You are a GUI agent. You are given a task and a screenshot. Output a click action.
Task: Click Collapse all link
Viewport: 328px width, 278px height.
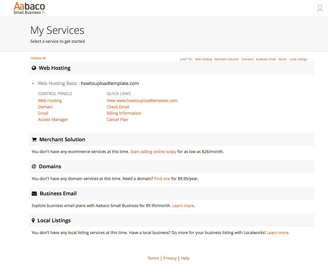[38, 58]
